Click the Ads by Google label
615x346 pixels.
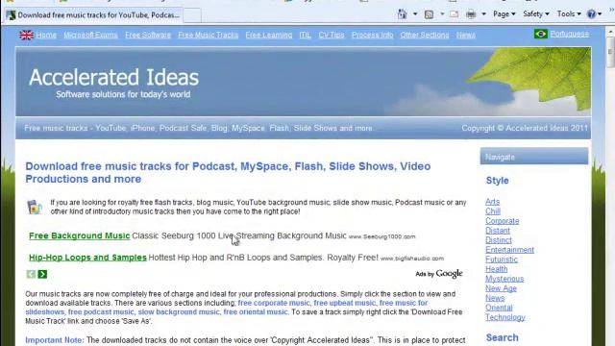click(x=439, y=273)
